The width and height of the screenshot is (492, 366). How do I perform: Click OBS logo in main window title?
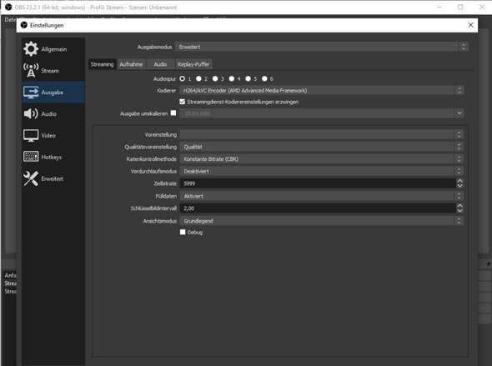(8, 8)
